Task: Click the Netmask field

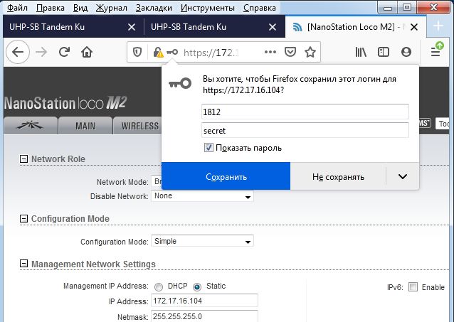Action: (x=204, y=316)
